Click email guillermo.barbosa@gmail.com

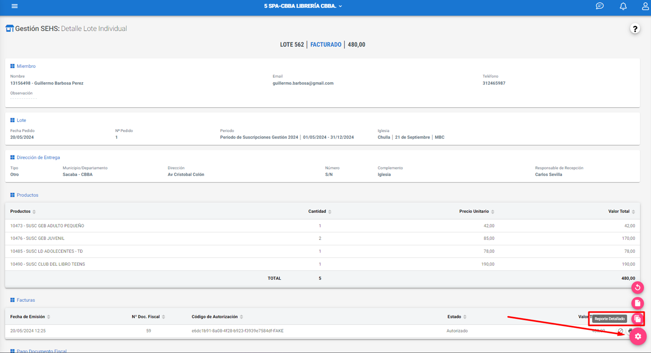tap(303, 83)
